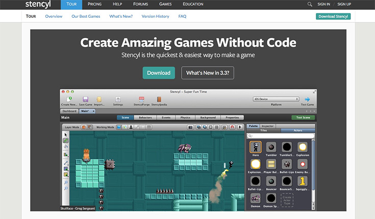Select the Demon Sp... actor icon
The height and width of the screenshot is (219, 375).
[271, 199]
